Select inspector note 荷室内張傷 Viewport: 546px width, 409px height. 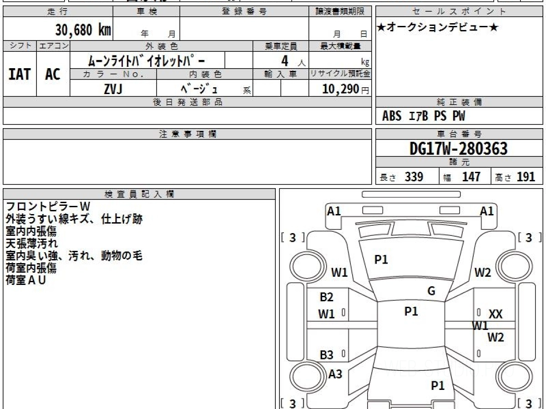31,268
